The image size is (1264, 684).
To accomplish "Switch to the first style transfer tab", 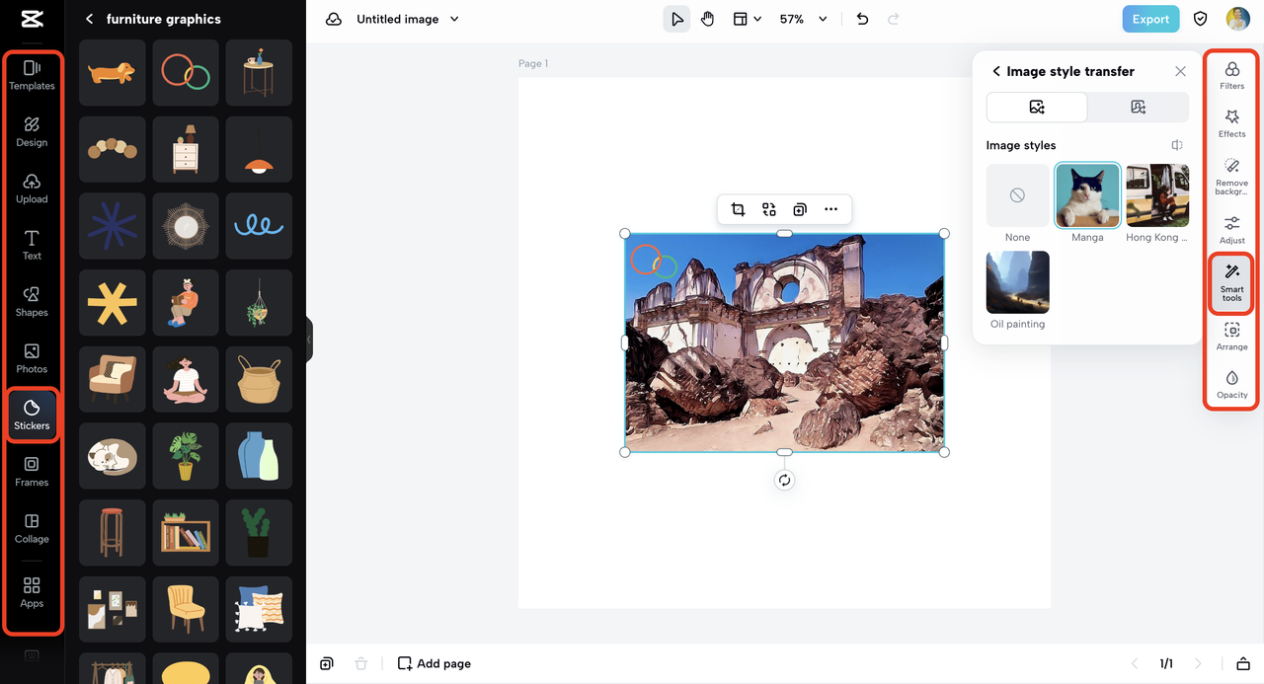I will click(x=1037, y=107).
